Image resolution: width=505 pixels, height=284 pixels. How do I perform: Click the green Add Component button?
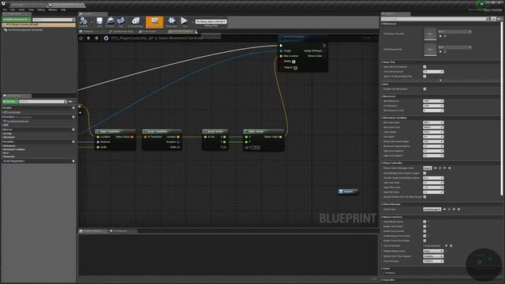[x=16, y=20]
